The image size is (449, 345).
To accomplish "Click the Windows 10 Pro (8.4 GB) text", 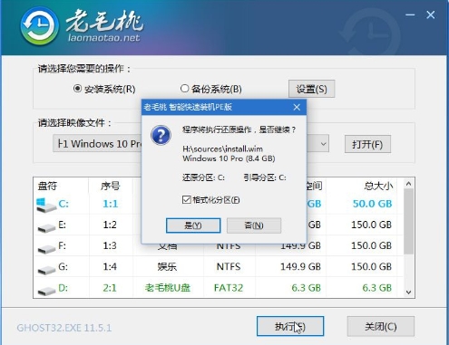I will pyautogui.click(x=229, y=158).
